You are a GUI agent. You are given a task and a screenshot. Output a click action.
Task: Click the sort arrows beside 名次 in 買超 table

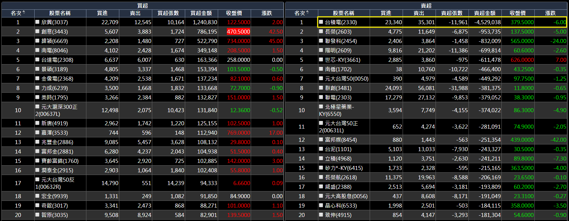pos(24,13)
